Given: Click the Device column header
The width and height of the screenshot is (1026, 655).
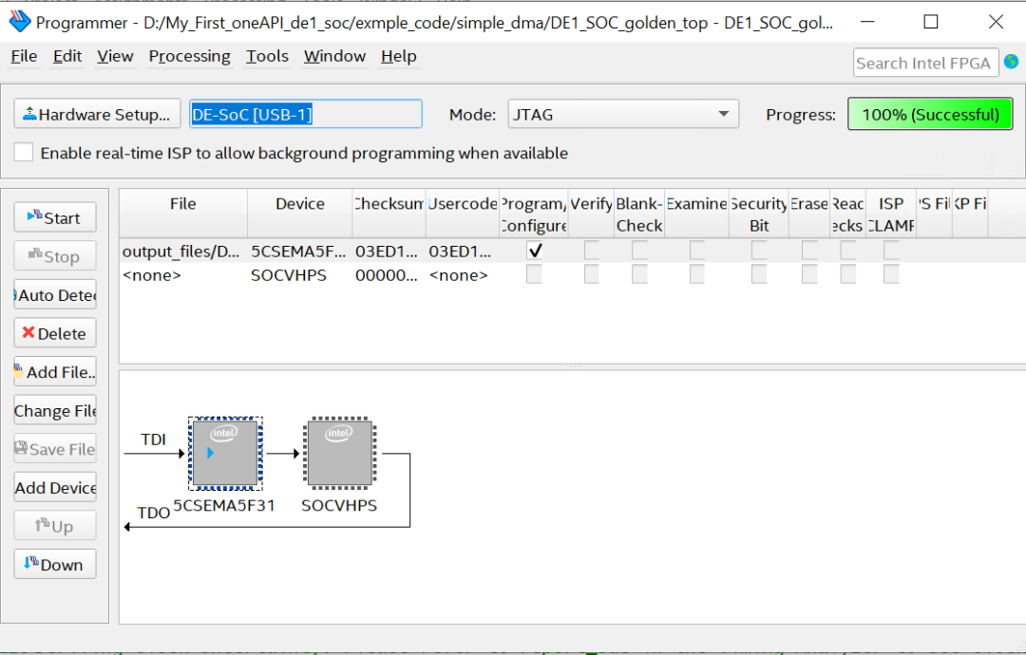Looking at the screenshot, I should pyautogui.click(x=299, y=214).
